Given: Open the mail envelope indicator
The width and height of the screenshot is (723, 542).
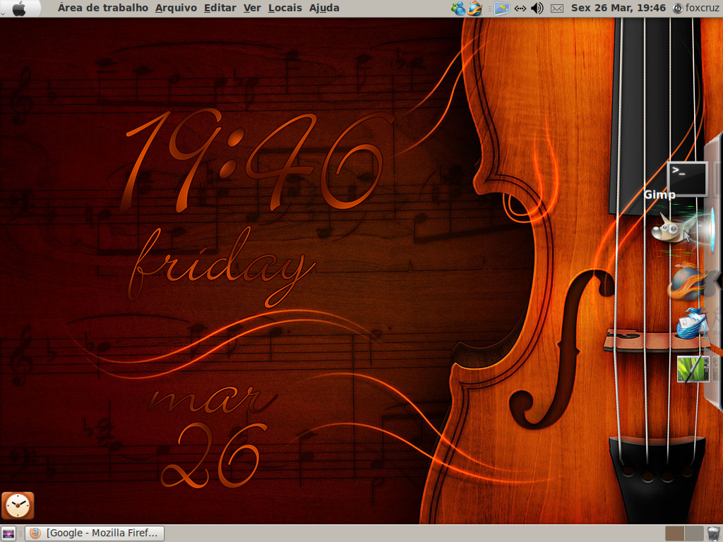Looking at the screenshot, I should tap(557, 8).
